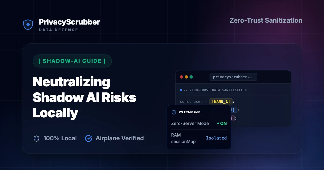Click the PrivacyScrubber brand name

pyautogui.click(x=69, y=22)
